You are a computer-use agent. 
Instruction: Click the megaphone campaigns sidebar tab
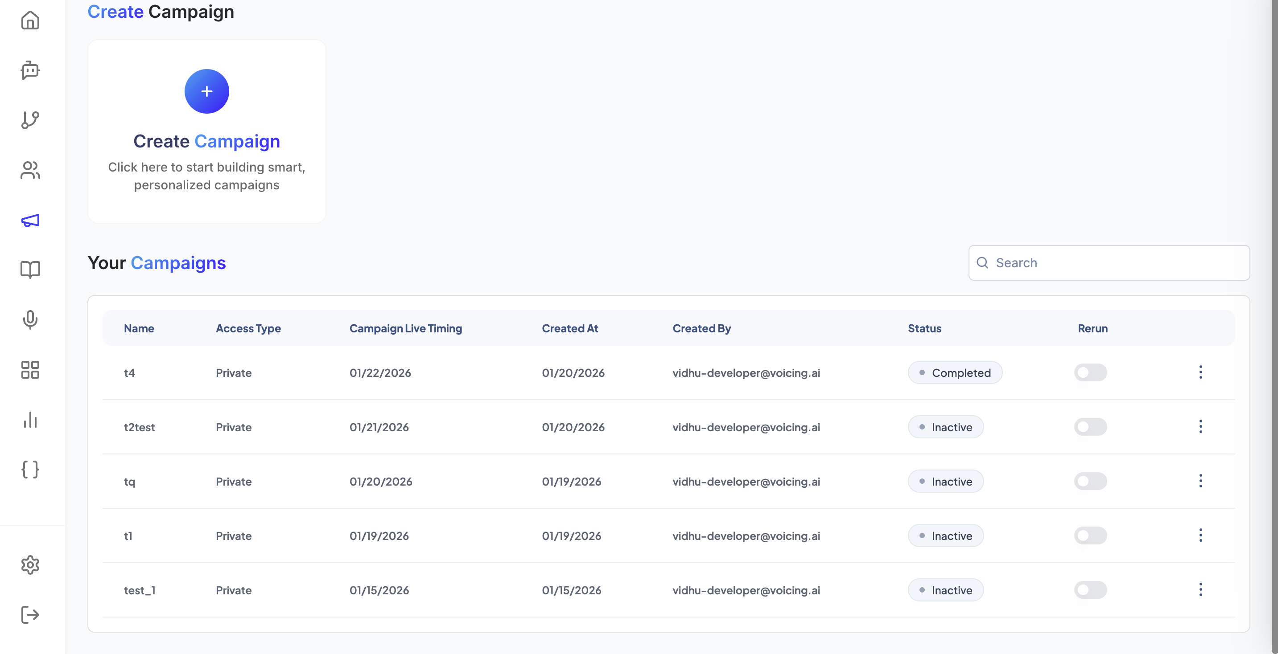[x=30, y=220]
